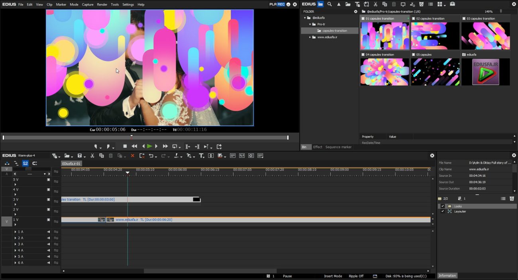The image size is (518, 280).
Task: Expand the 6 A audio track
Action: pyautogui.click(x=16, y=263)
